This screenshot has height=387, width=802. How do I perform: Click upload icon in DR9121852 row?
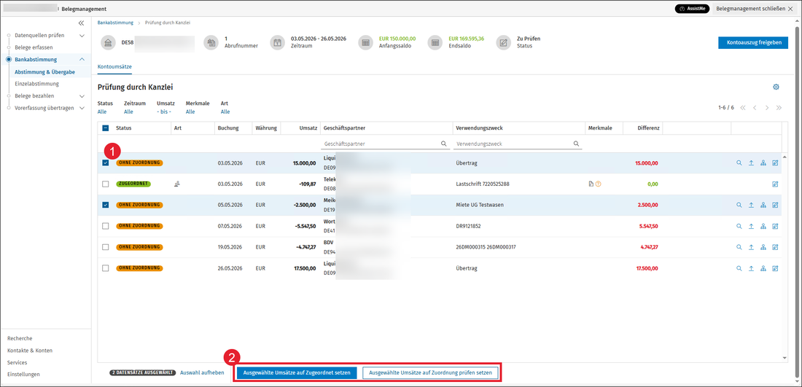pos(751,226)
